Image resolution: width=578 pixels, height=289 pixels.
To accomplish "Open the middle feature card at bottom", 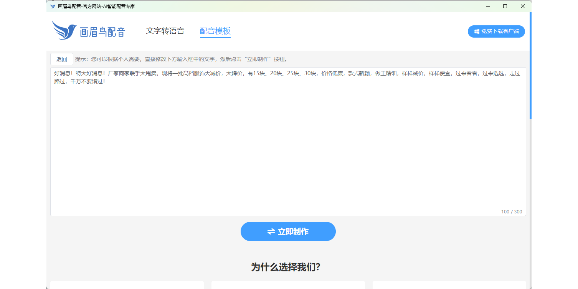I will pos(288,285).
